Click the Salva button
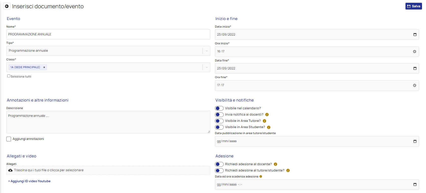 [413, 6]
